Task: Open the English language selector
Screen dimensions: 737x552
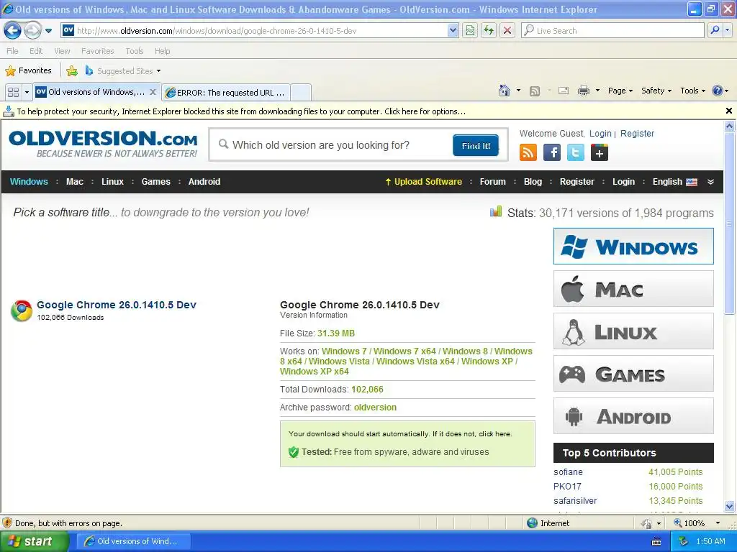Action: [x=674, y=182]
